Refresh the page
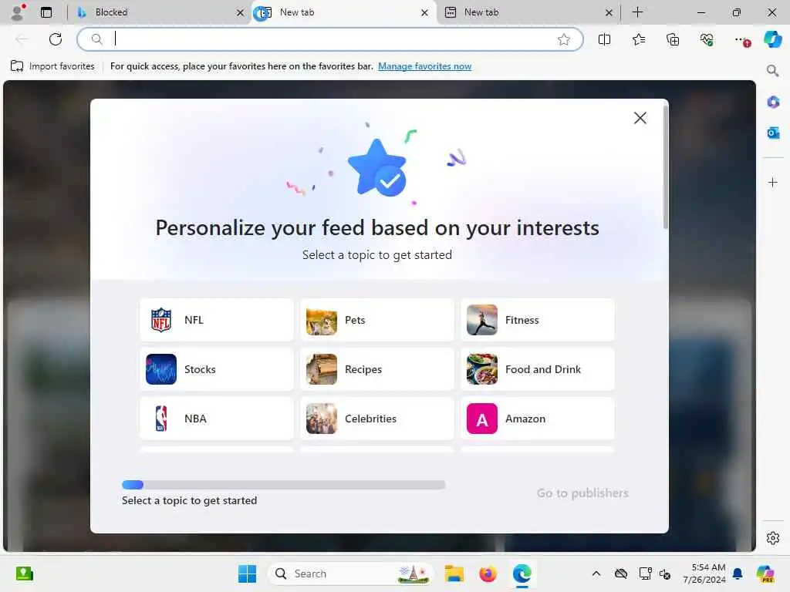The image size is (790, 592). pyautogui.click(x=56, y=39)
